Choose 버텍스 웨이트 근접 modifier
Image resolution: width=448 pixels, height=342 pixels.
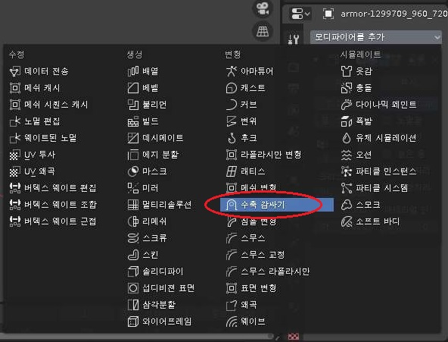pyautogui.click(x=53, y=221)
